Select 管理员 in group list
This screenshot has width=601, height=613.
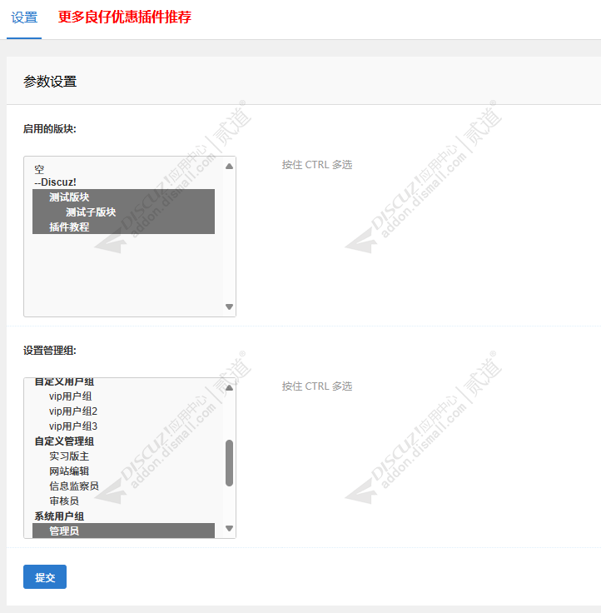click(123, 531)
